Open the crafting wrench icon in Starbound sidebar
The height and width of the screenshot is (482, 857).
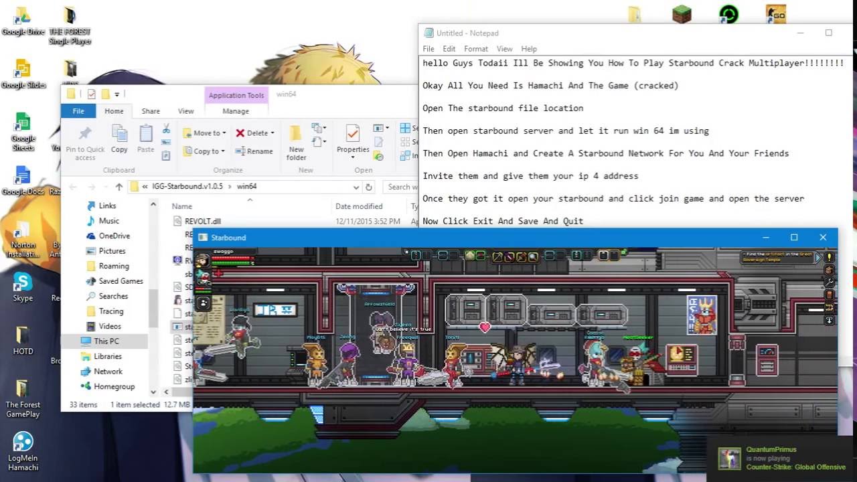tap(829, 283)
